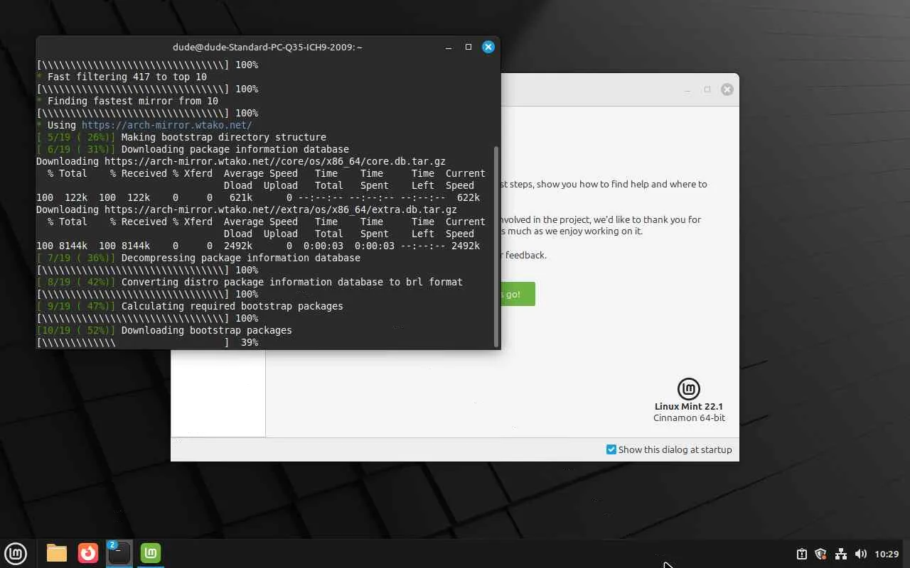
Task: Click the Downloading bootstrap packages line
Action: tap(164, 330)
